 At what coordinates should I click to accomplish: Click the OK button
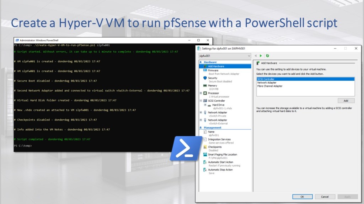(x=302, y=197)
